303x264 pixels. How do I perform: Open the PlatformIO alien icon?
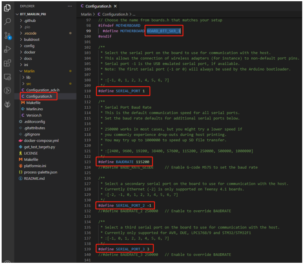click(x=7, y=105)
